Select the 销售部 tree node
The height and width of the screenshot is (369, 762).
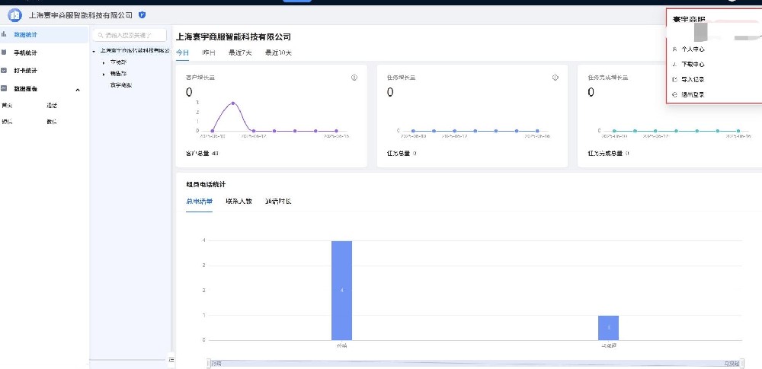(x=119, y=74)
